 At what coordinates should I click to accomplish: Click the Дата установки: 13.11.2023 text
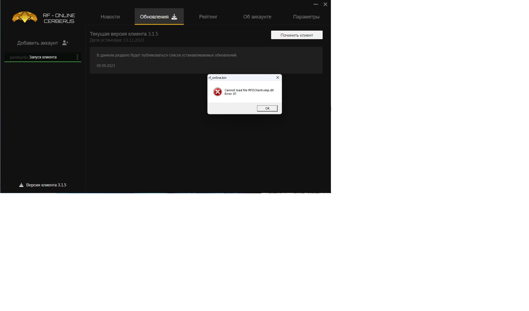point(117,40)
